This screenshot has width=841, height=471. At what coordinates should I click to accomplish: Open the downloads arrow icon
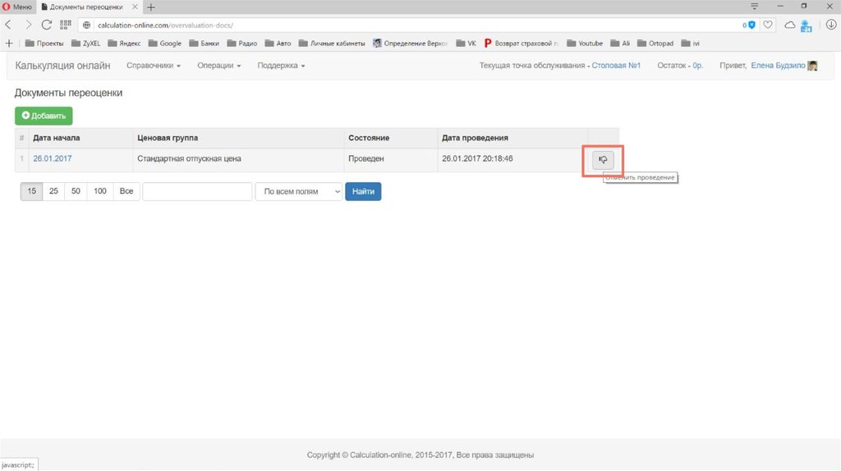pyautogui.click(x=830, y=25)
